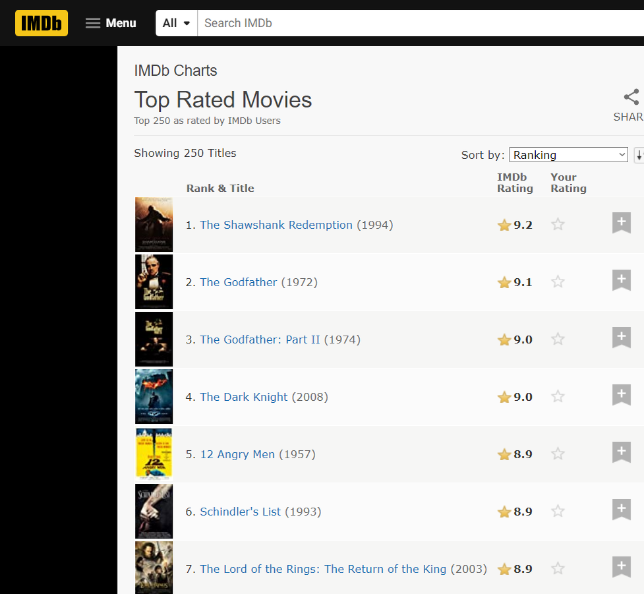This screenshot has height=594, width=644.
Task: Click the IMDb Rating column header
Action: coord(515,183)
